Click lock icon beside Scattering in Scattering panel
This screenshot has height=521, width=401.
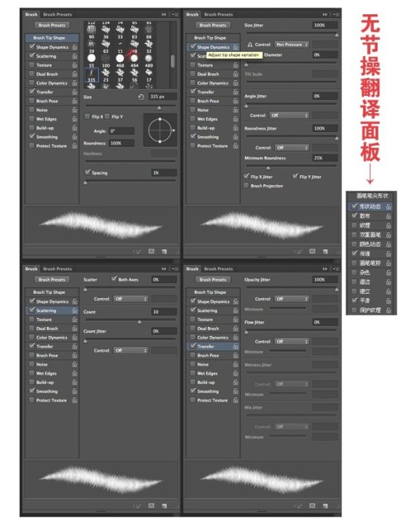tap(75, 310)
